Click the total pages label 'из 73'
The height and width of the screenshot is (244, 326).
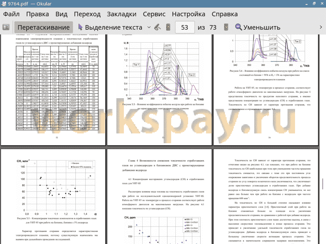coord(207,27)
